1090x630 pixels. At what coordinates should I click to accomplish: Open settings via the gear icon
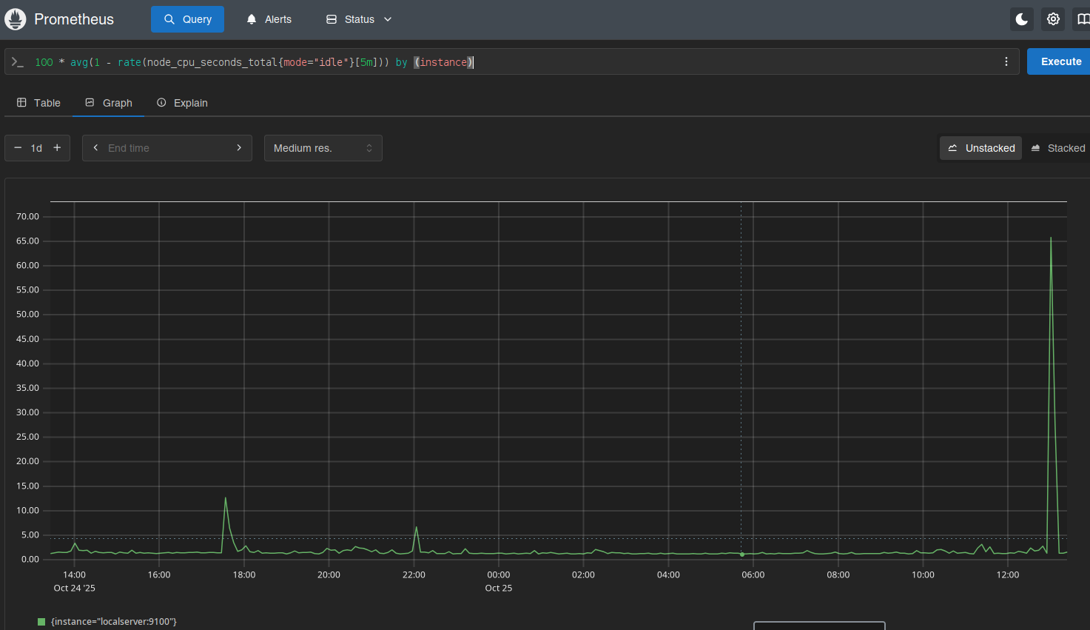(x=1053, y=19)
